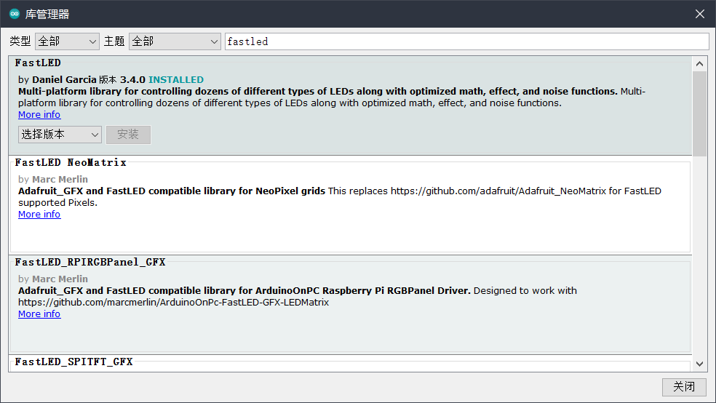Select the FastLED_RPIRGBPanel_GFX library entry
This screenshot has height=403, width=716.
(350, 305)
